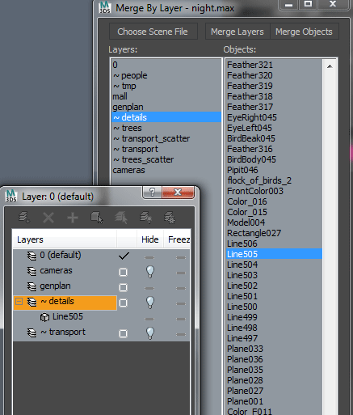Click the Layers column header
This screenshot has width=353, height=415.
coord(65,239)
